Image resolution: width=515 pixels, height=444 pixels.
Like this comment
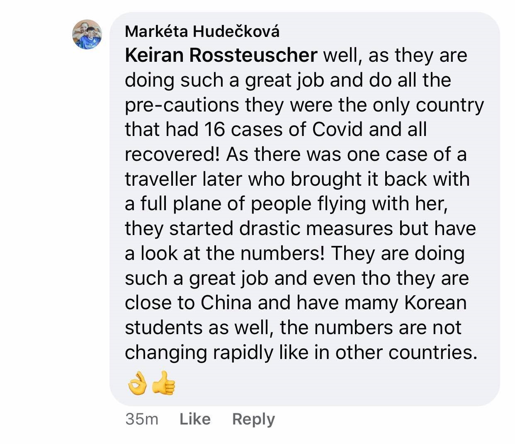click(x=195, y=419)
